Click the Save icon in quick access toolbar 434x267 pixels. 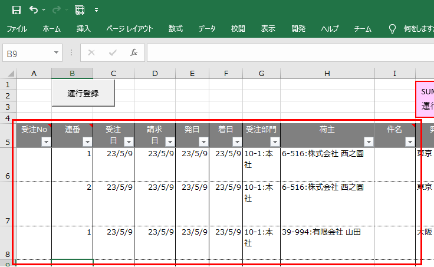coord(16,10)
